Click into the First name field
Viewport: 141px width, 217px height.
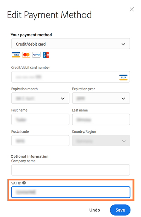coord(40,120)
